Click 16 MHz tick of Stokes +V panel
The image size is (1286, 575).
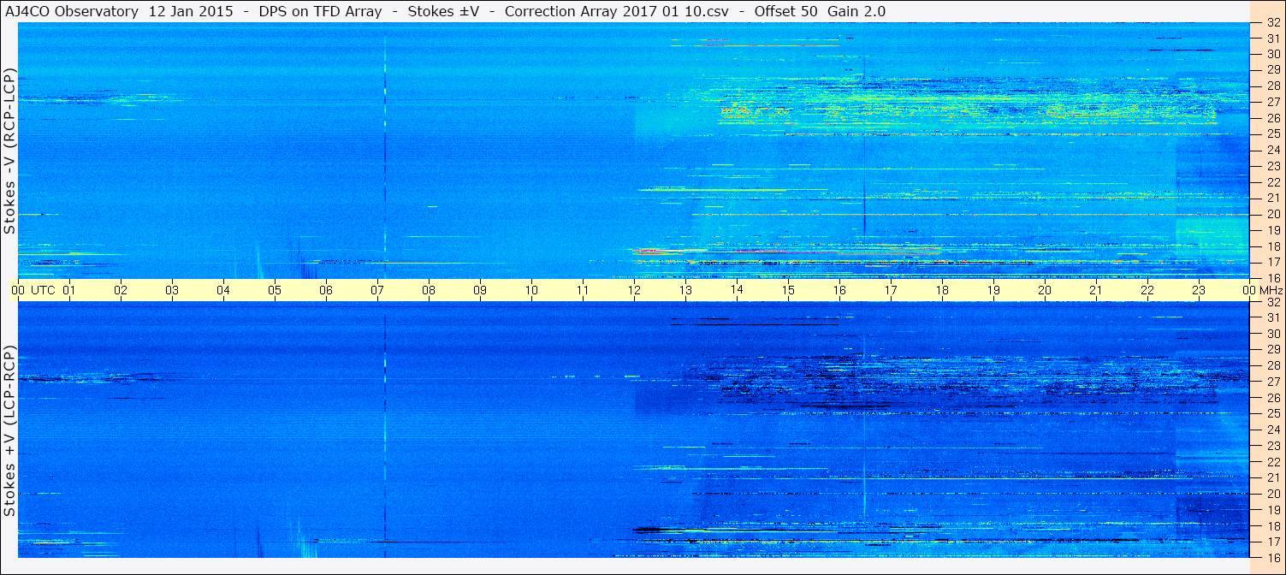tap(1273, 557)
